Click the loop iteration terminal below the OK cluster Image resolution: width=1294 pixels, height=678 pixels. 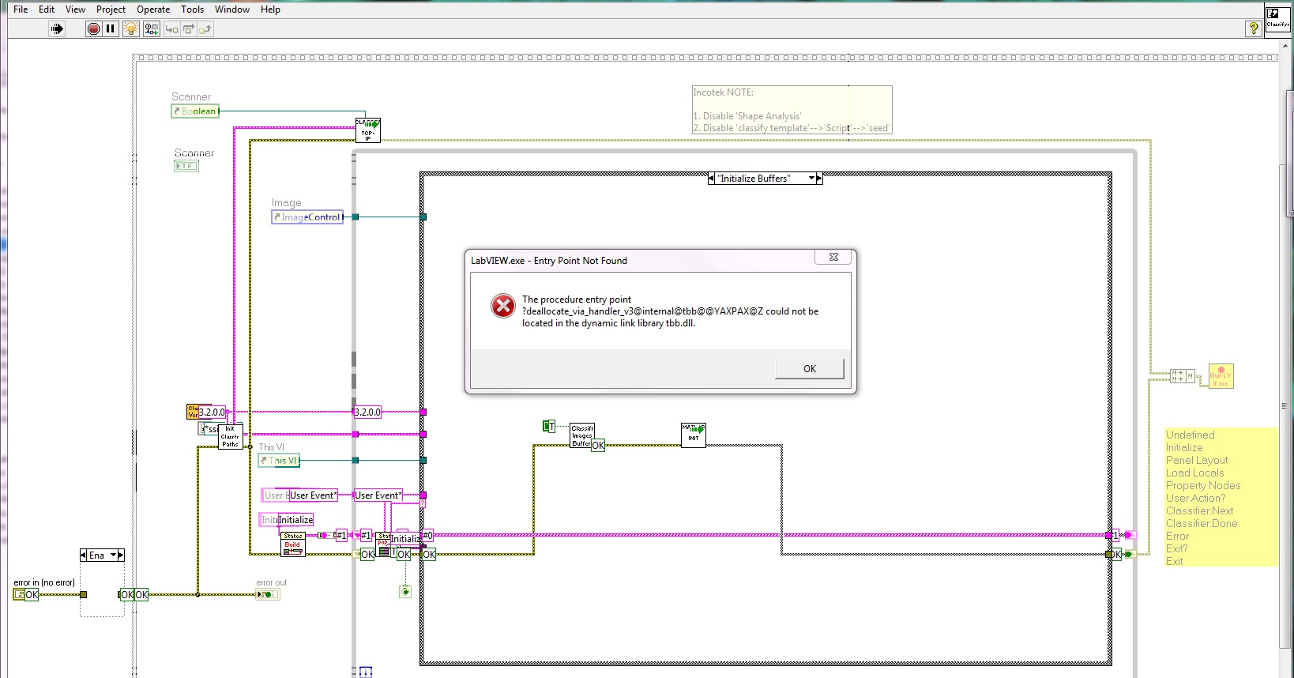pyautogui.click(x=405, y=591)
